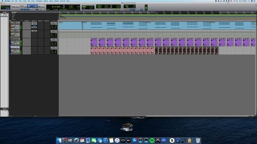The image size is (257, 144).
Task: Open Apple TV from the dock
Action: tap(128, 140)
